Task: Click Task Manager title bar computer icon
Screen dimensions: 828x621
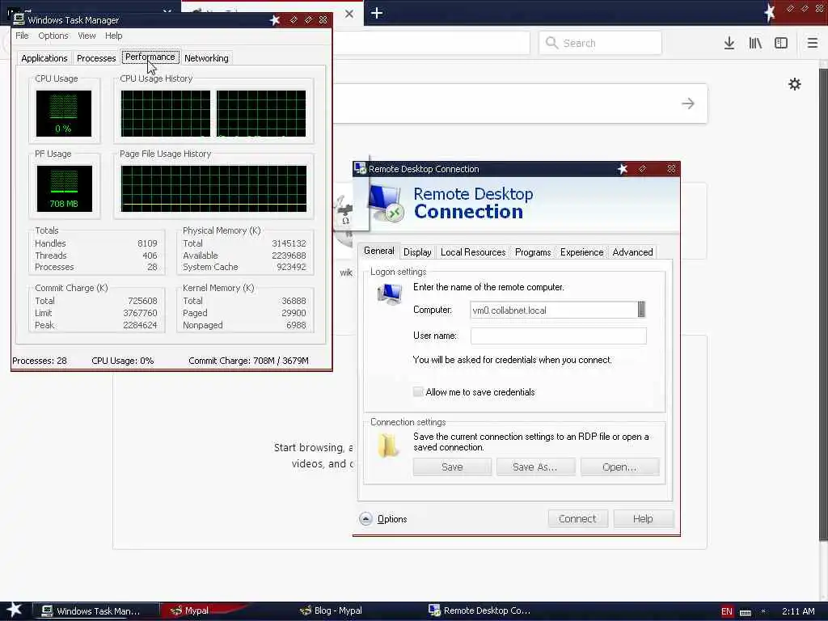Action: (19, 19)
